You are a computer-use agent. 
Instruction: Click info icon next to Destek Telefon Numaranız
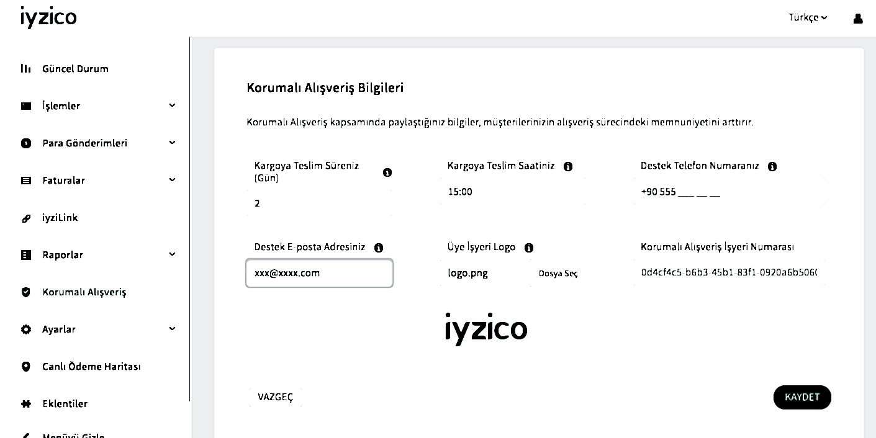(772, 167)
